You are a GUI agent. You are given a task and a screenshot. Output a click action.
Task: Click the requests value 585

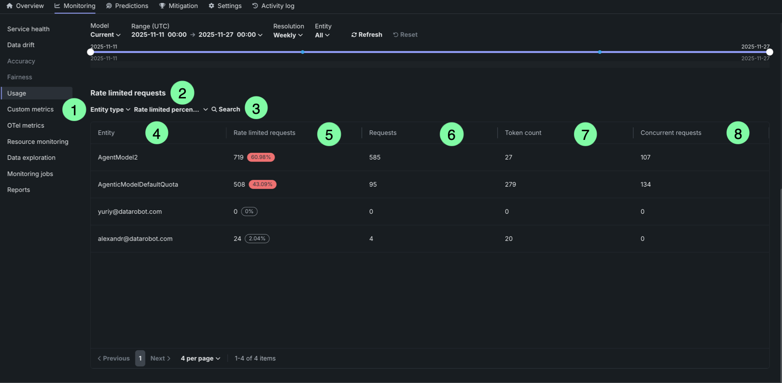pos(375,157)
